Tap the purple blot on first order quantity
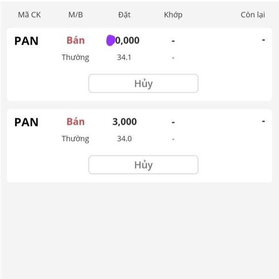Screen dimensions: 279x279 111,40
